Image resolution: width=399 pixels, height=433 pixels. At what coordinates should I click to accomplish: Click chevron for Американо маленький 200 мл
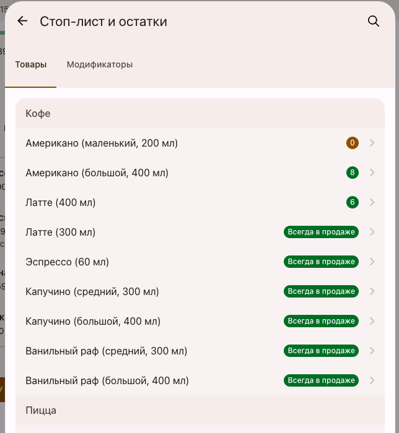coord(372,143)
